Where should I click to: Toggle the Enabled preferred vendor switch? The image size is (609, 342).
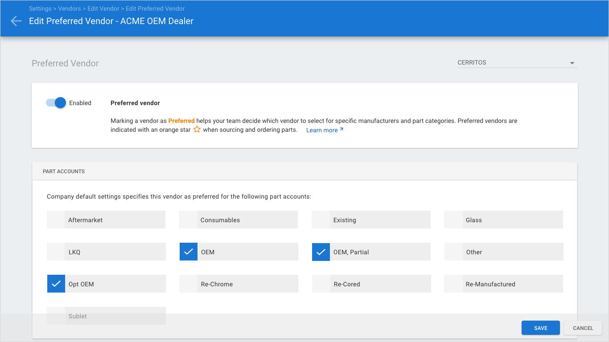(56, 103)
